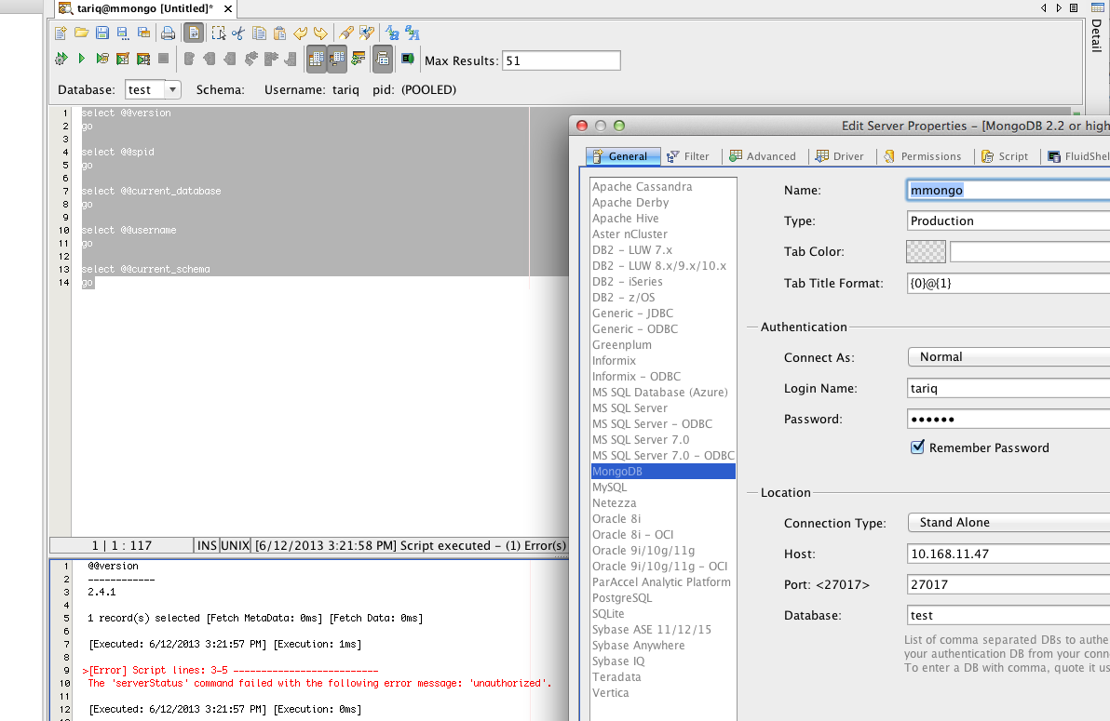The image size is (1110, 721).
Task: Convert selection to uppercase icon
Action: coord(413,33)
